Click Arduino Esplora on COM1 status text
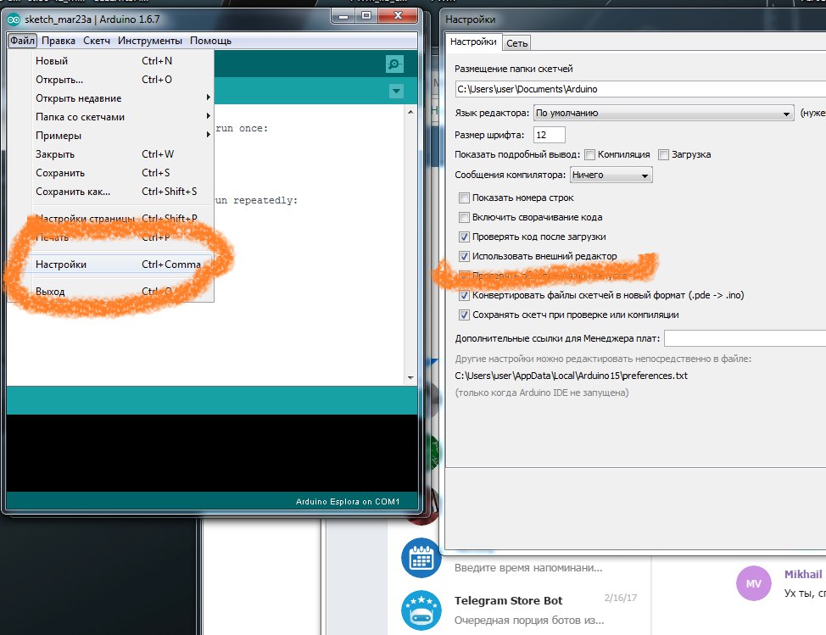 pos(348,501)
